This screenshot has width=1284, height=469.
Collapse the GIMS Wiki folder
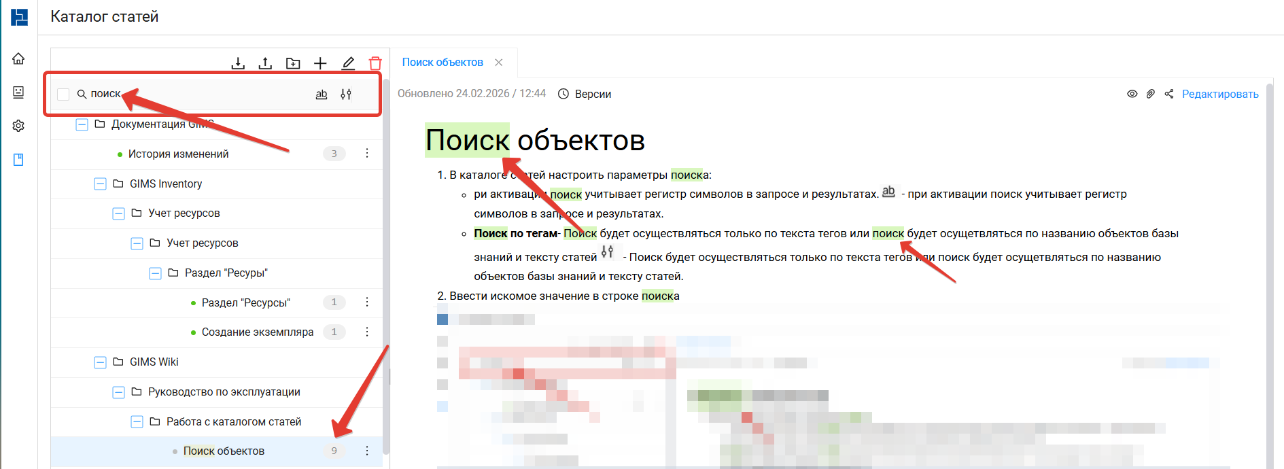coord(100,362)
